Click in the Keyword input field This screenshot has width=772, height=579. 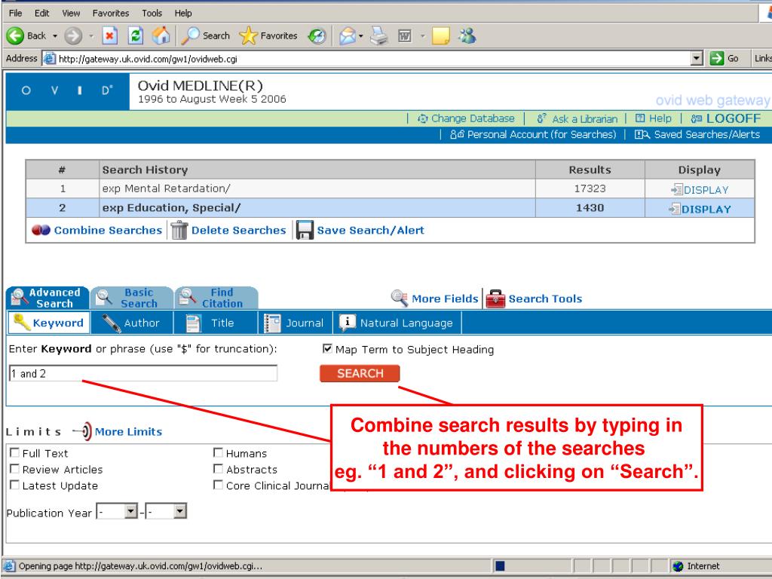click(143, 373)
